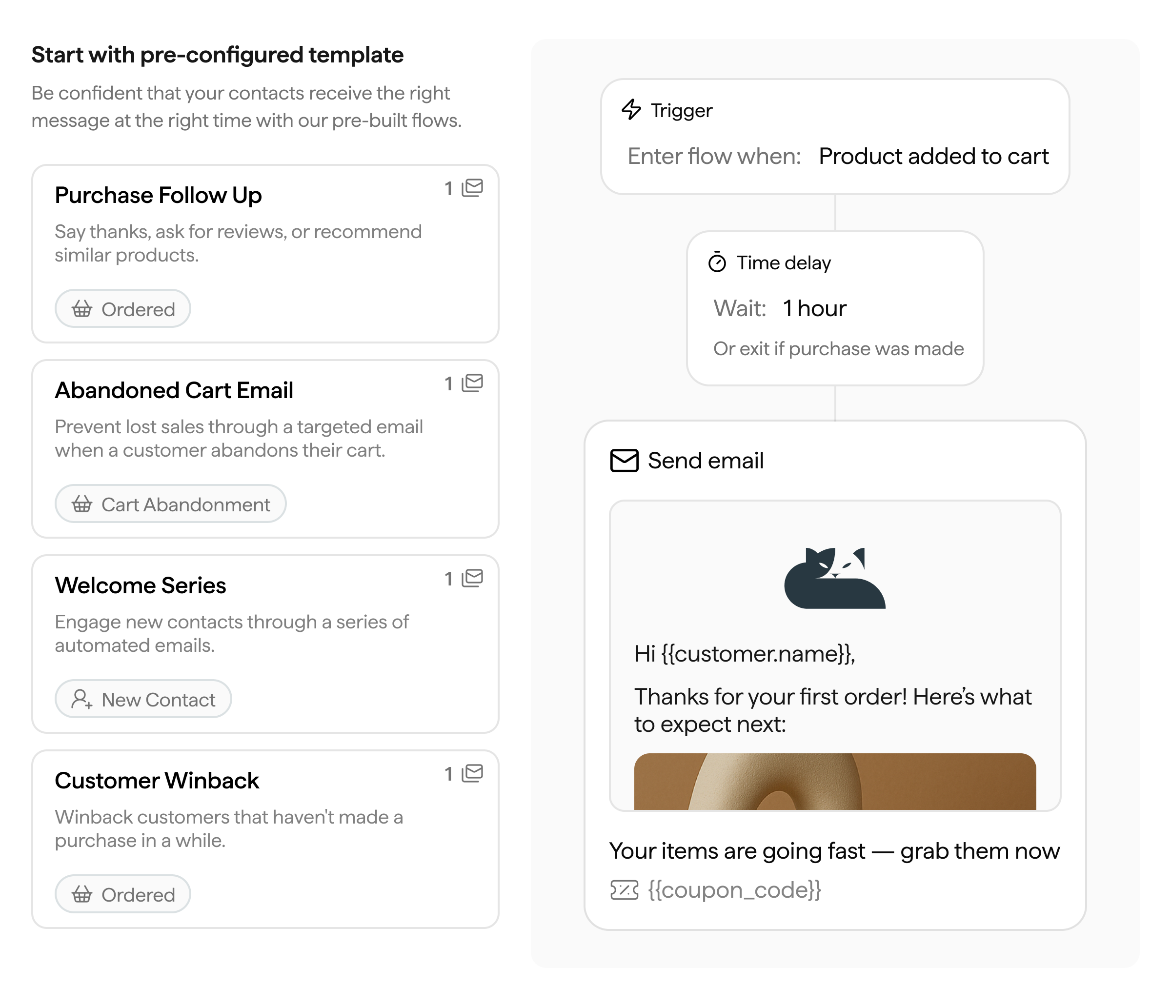Click the cat logo in the email preview
The image size is (1171, 1007).
pyautogui.click(x=835, y=578)
